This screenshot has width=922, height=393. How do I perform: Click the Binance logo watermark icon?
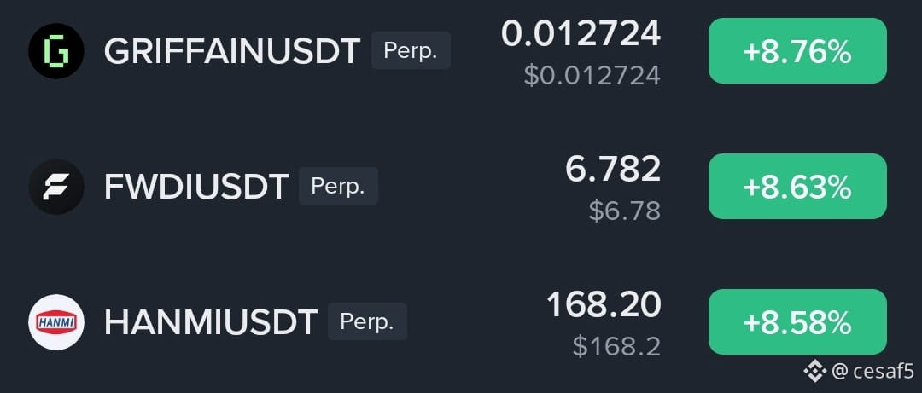click(x=815, y=372)
